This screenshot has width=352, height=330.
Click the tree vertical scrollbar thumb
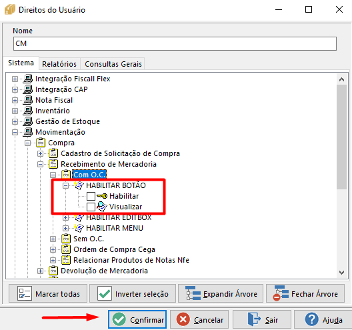(342, 137)
